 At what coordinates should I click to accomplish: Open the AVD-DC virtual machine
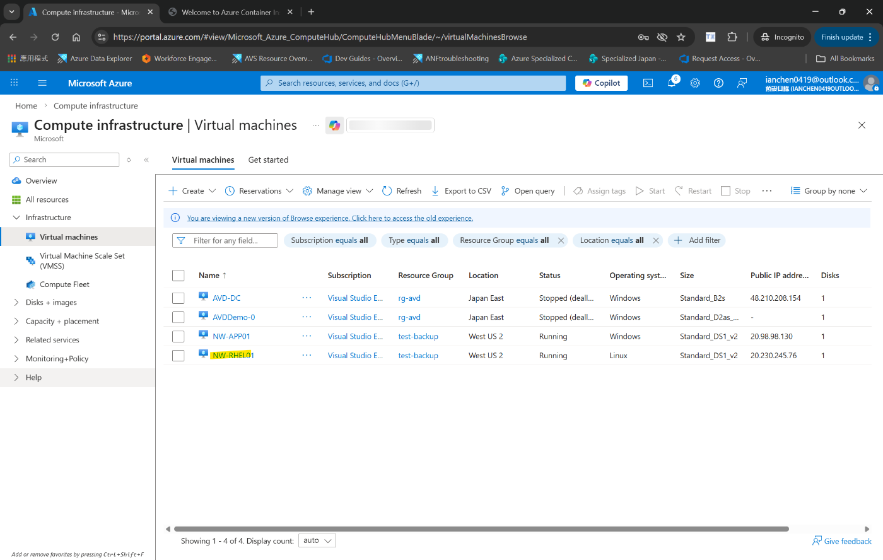point(226,298)
